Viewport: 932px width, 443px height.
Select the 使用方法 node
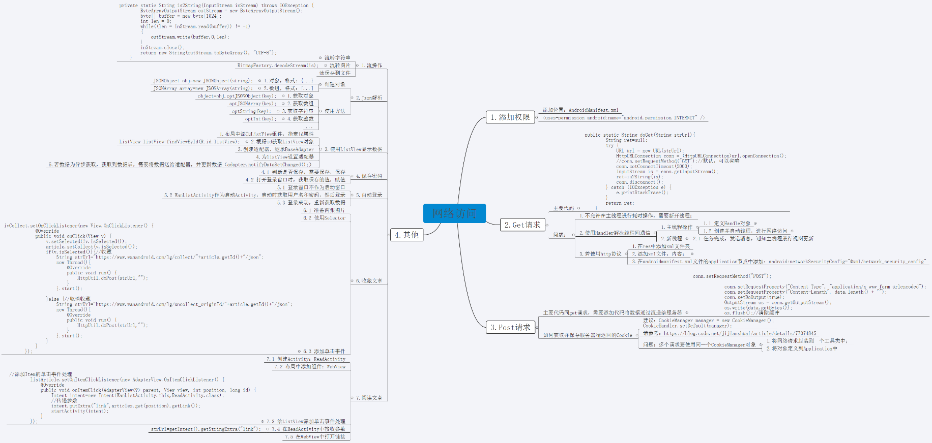[x=335, y=111]
